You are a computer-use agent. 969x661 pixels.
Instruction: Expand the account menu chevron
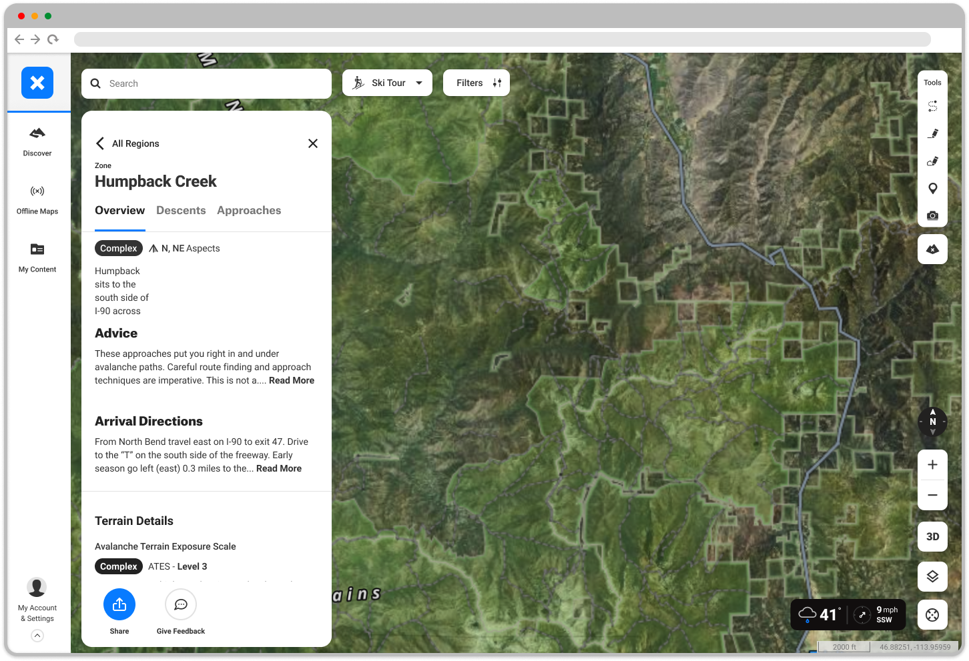pos(37,636)
